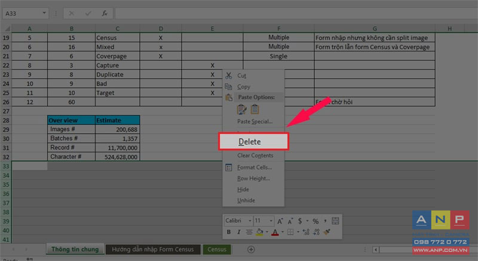The width and height of the screenshot is (478, 261).
Task: Click the Single cell in column F
Action: [x=278, y=56]
